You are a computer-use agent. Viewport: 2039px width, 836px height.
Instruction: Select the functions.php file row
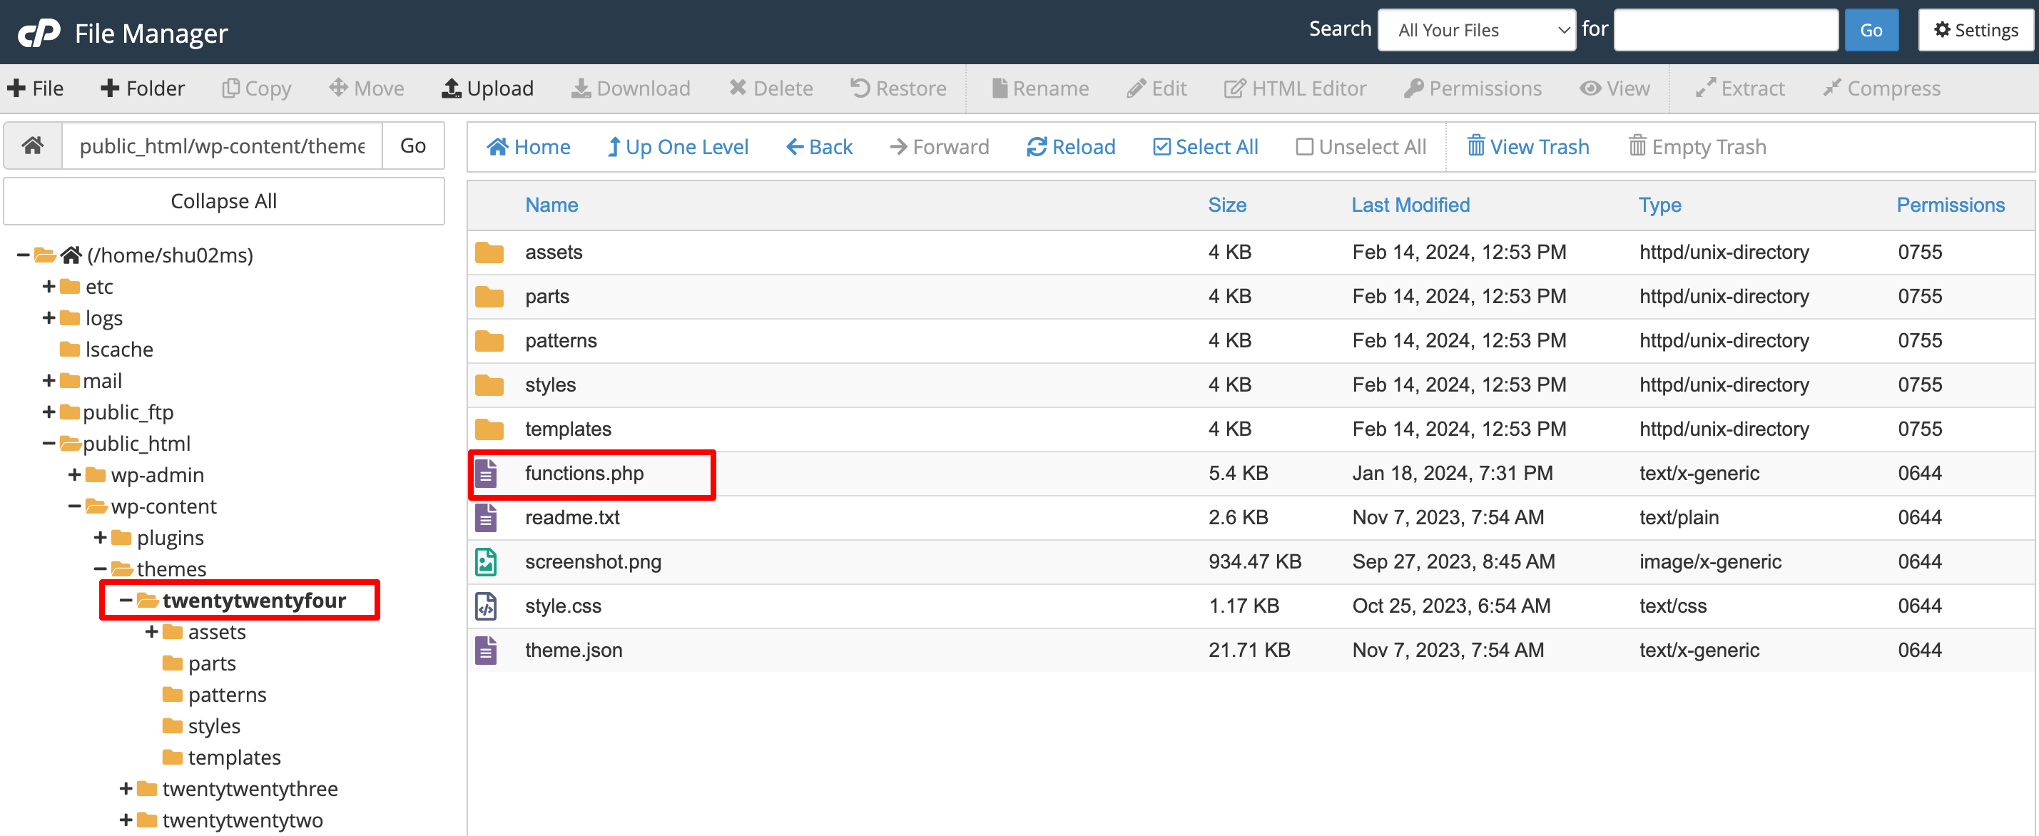tap(584, 474)
